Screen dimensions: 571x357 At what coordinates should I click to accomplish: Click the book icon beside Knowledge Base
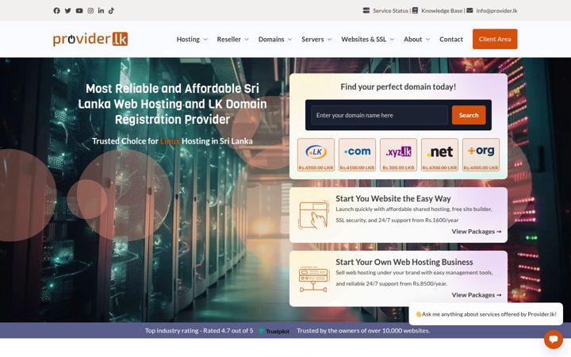coord(415,10)
